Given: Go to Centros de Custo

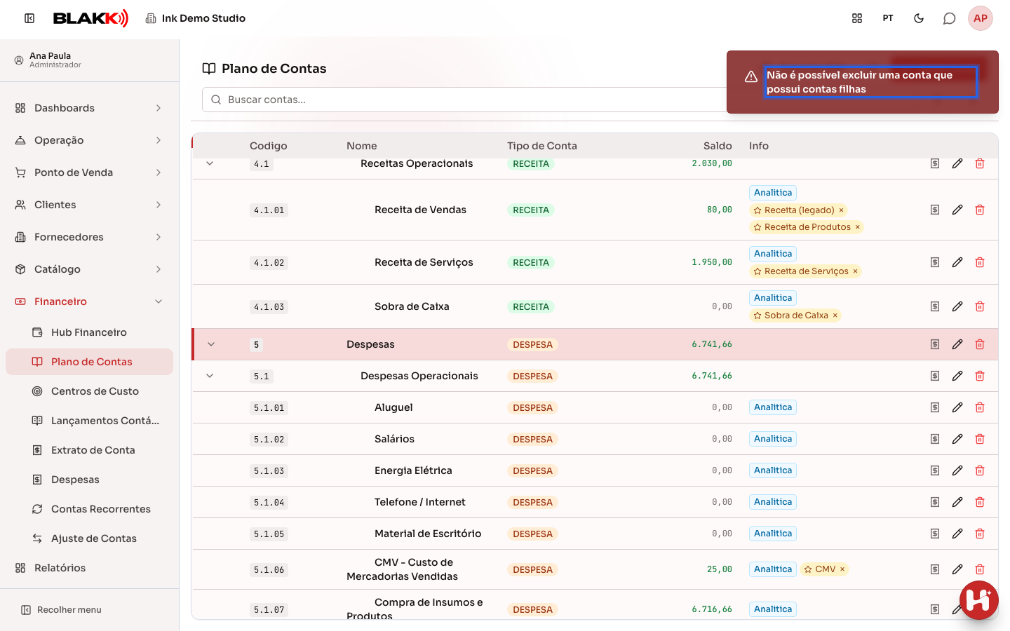Looking at the screenshot, I should click(90, 391).
